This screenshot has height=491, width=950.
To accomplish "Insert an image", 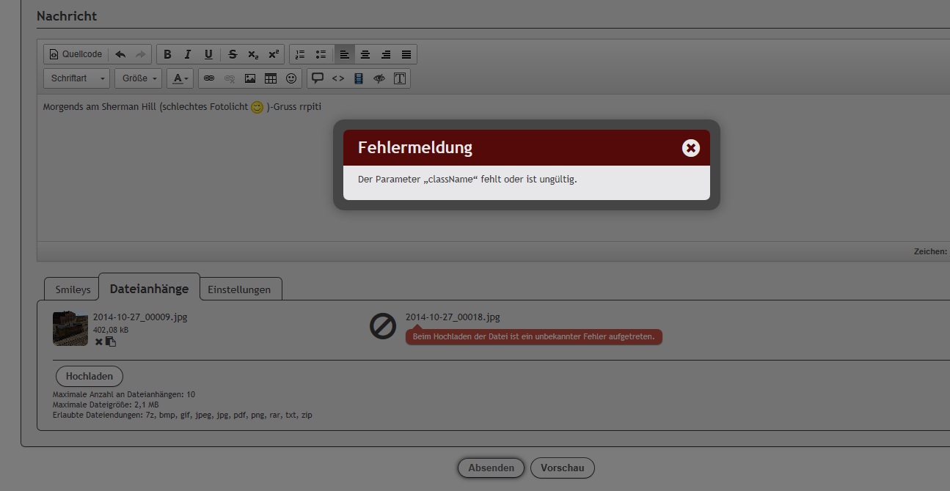I will (x=250, y=78).
